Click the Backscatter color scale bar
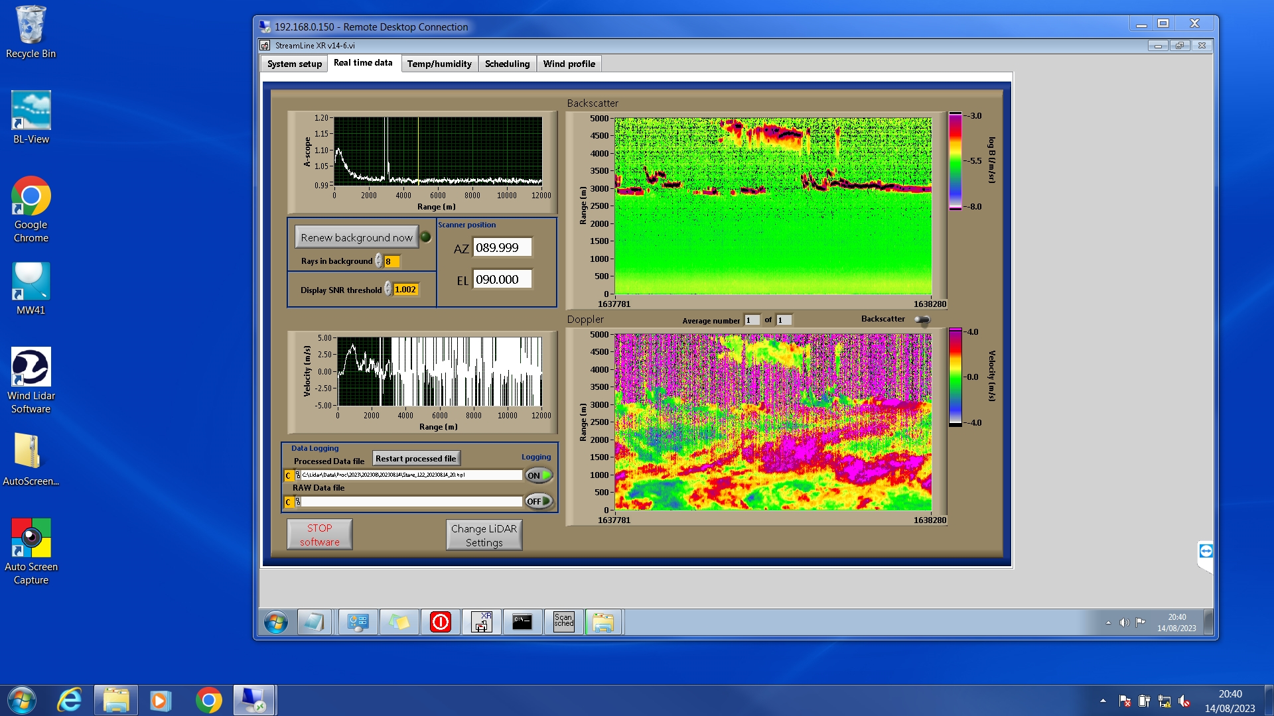 955,161
